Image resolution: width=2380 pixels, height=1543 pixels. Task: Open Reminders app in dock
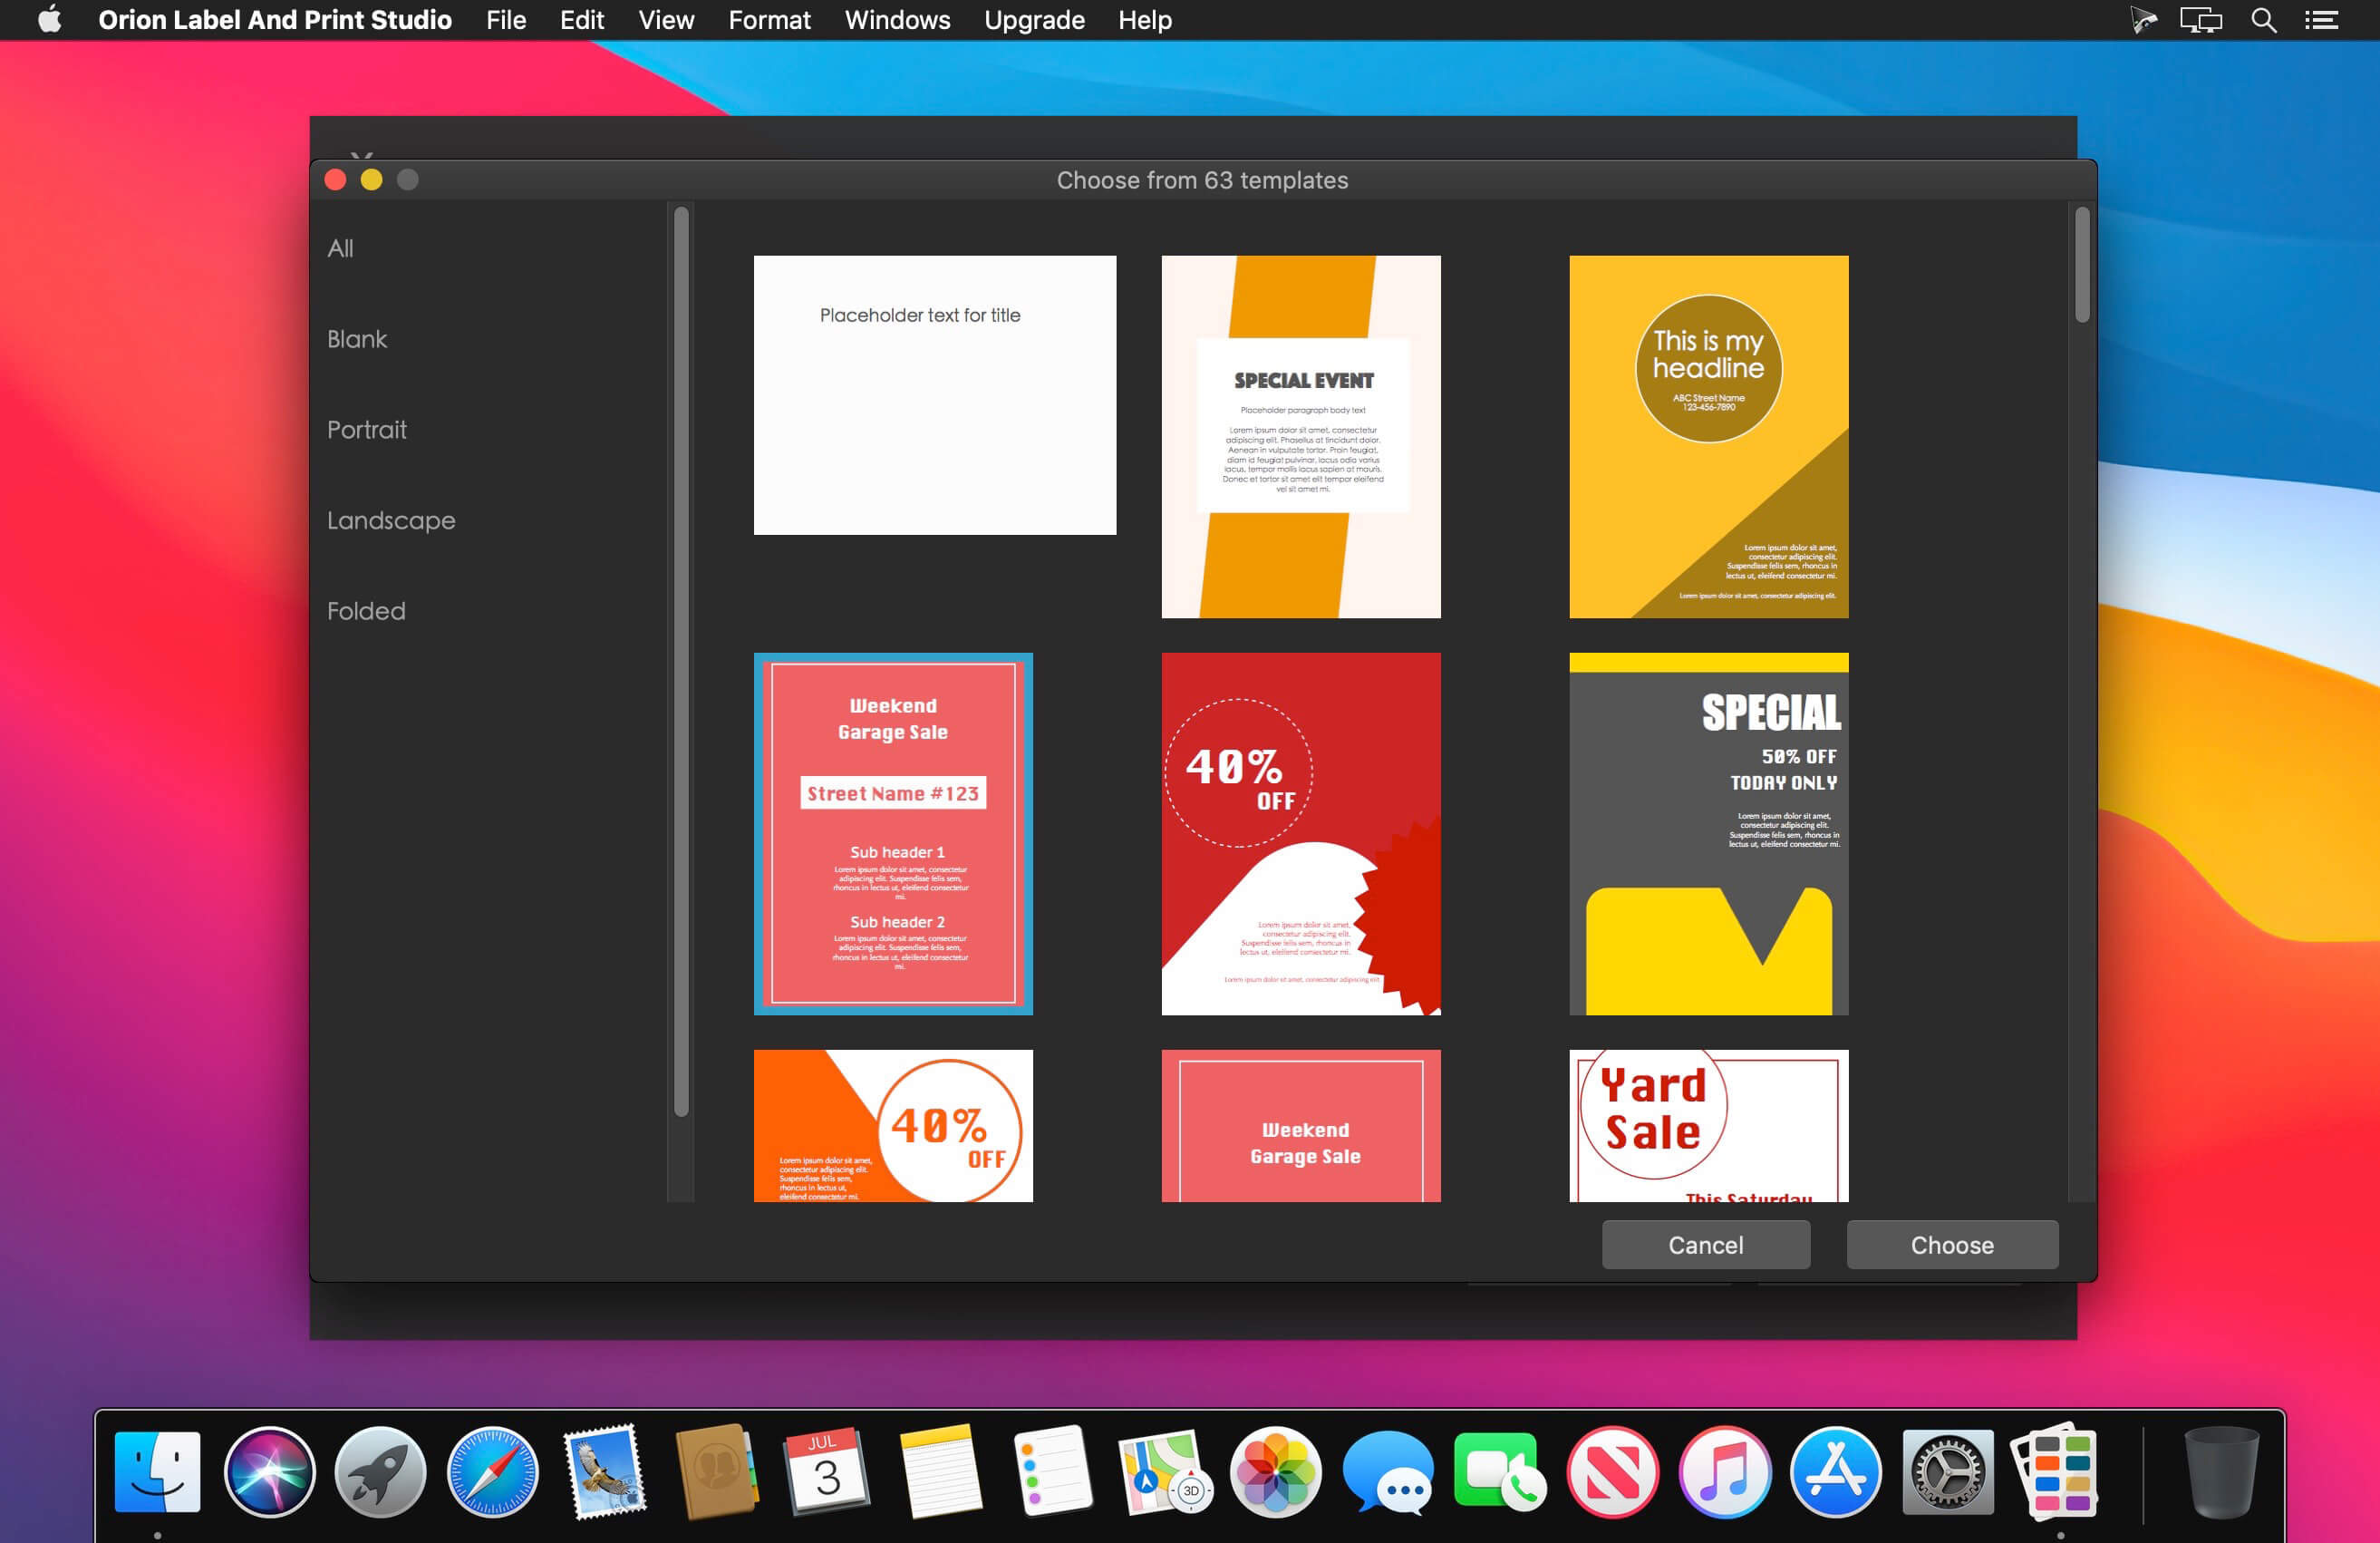point(1052,1471)
